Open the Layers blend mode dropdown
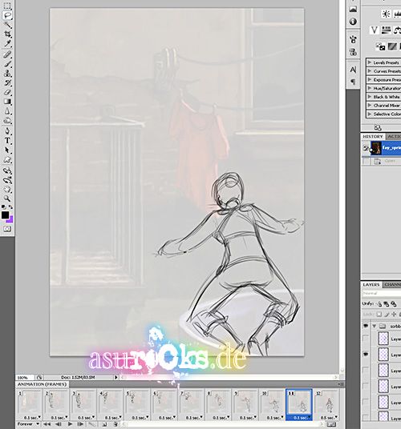Viewport: 401px width, 429px height. coord(381,293)
